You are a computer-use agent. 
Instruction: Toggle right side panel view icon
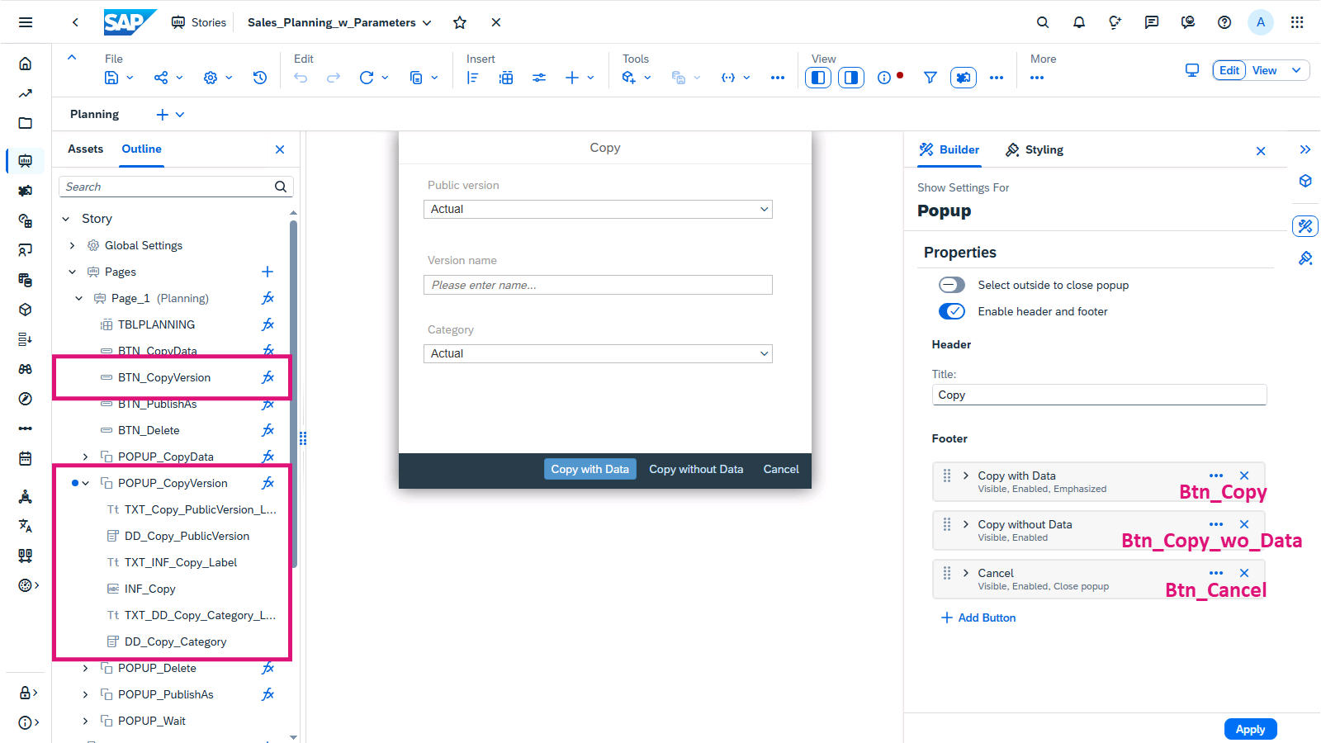[x=851, y=78]
